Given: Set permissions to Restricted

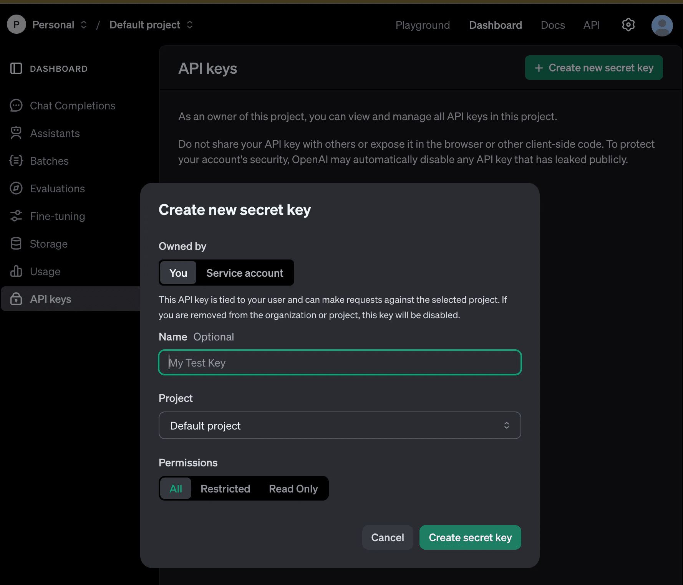Looking at the screenshot, I should pos(225,489).
